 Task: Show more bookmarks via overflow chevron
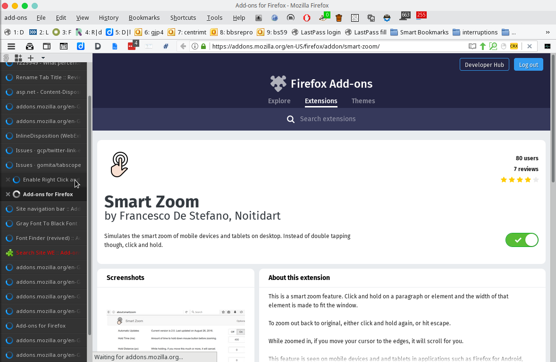coord(548,32)
